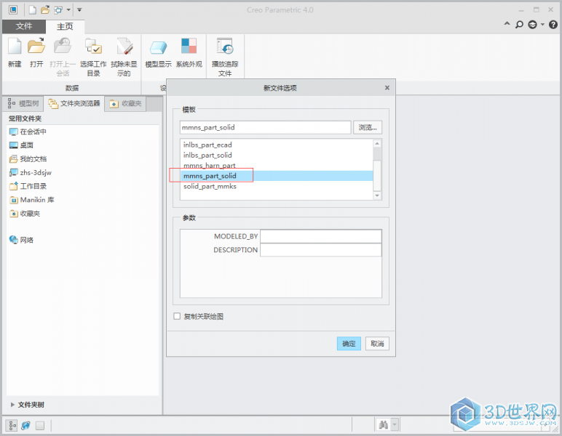The image size is (562, 436).
Task: Close the 新文件选项 dialog
Action: click(x=387, y=88)
